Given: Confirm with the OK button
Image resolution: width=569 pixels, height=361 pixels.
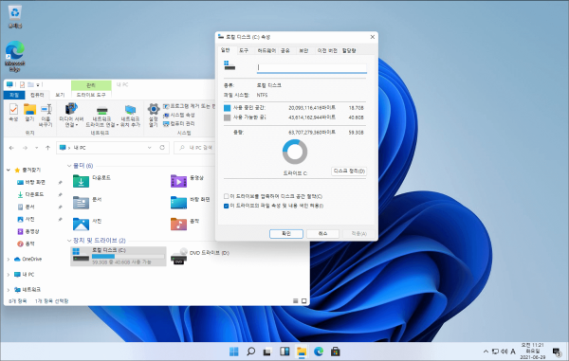Looking at the screenshot, I should [x=286, y=234].
